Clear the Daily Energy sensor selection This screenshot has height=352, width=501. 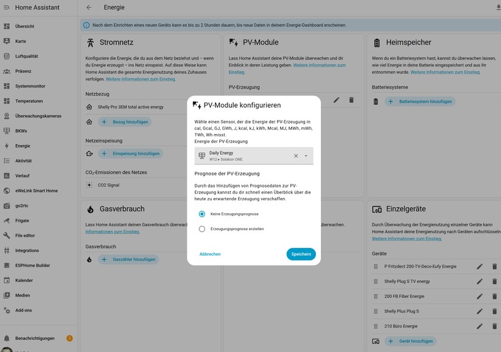pyautogui.click(x=296, y=156)
